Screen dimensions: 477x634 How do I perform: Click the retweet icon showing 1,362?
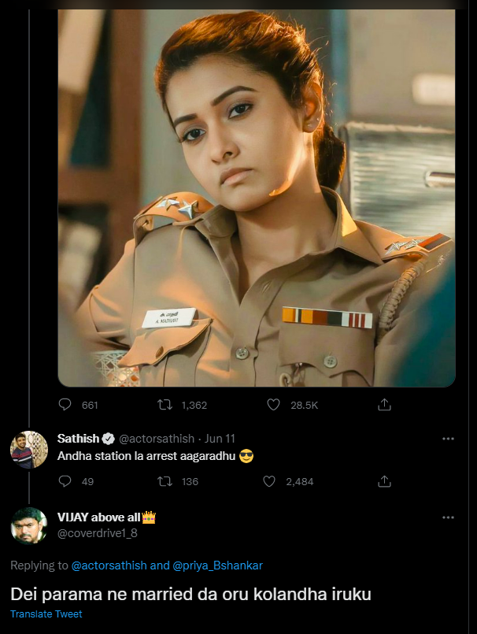[x=165, y=404]
